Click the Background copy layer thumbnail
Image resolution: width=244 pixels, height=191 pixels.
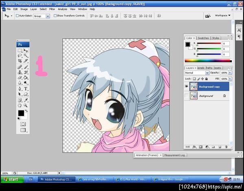(x=194, y=86)
